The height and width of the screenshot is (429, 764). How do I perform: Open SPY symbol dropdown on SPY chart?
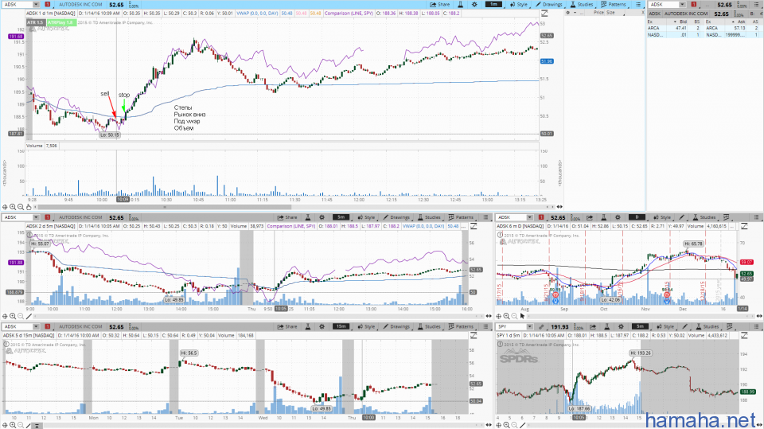(530, 326)
